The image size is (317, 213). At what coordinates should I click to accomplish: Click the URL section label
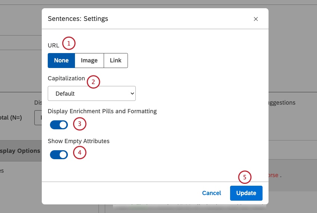(x=53, y=45)
